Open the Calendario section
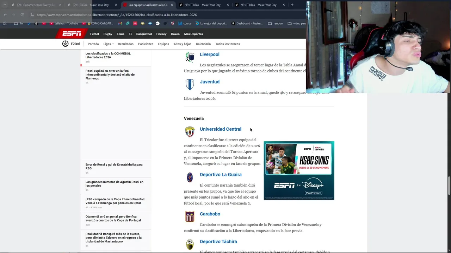This screenshot has width=451, height=253. pyautogui.click(x=203, y=44)
